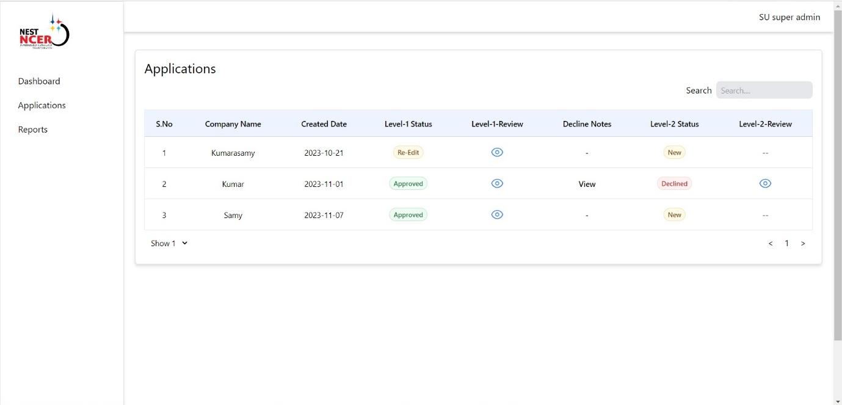This screenshot has height=405, width=842.
Task: Open Level-2 review eye icon for Kumar
Action: pyautogui.click(x=765, y=183)
